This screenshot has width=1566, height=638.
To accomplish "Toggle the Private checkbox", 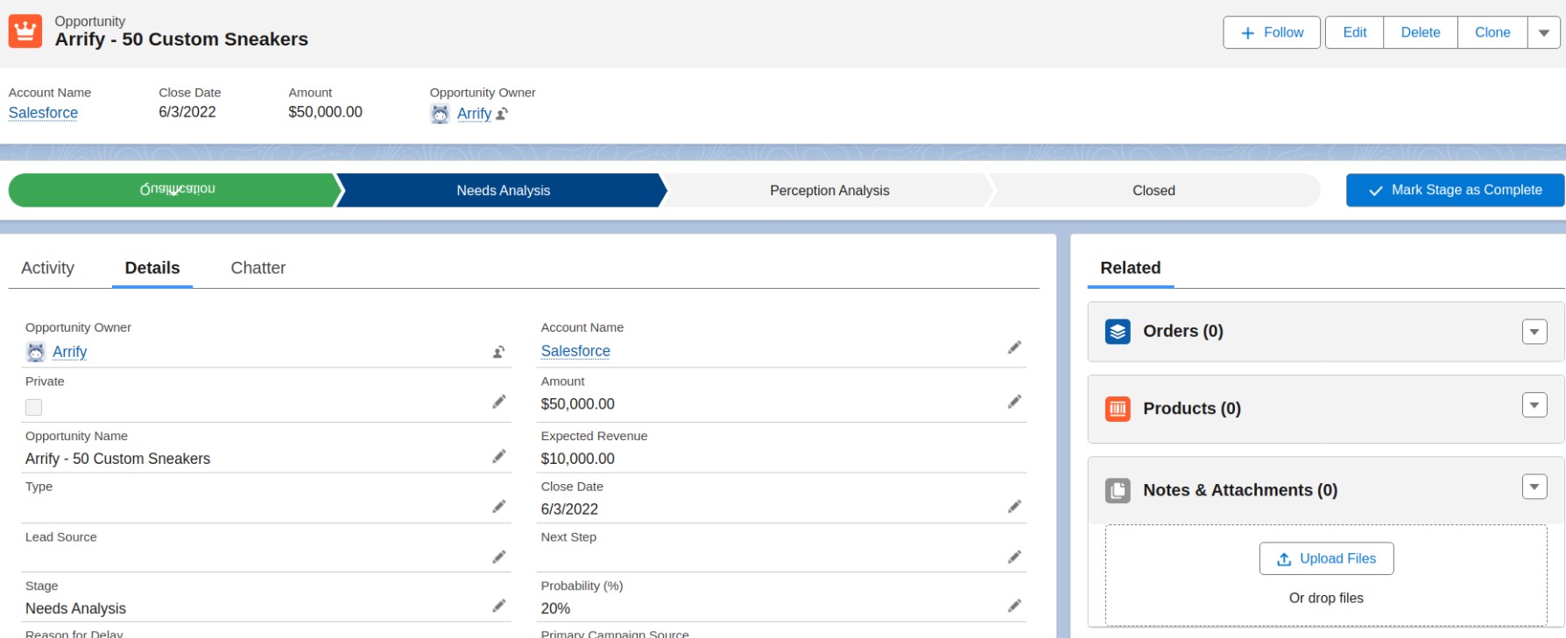I will click(x=34, y=407).
